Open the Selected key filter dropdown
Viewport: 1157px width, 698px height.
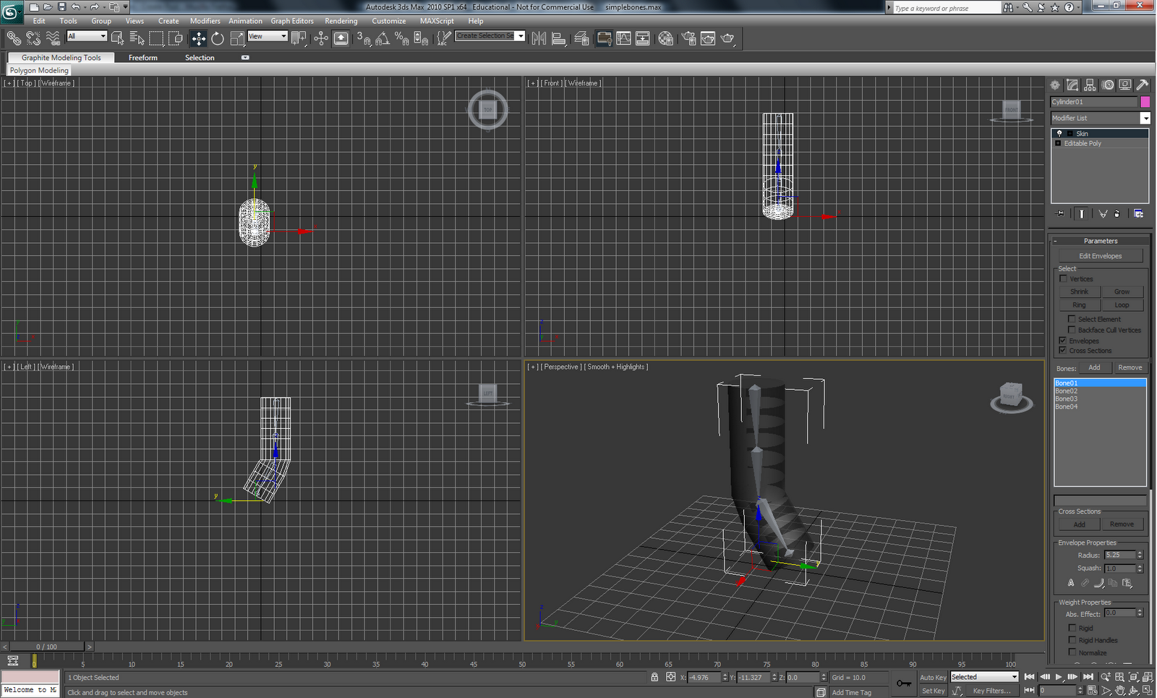tap(984, 677)
